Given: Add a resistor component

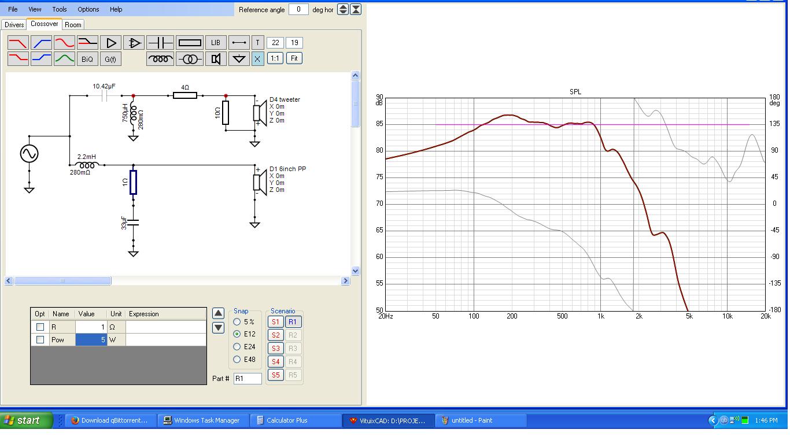Looking at the screenshot, I should click(x=190, y=43).
